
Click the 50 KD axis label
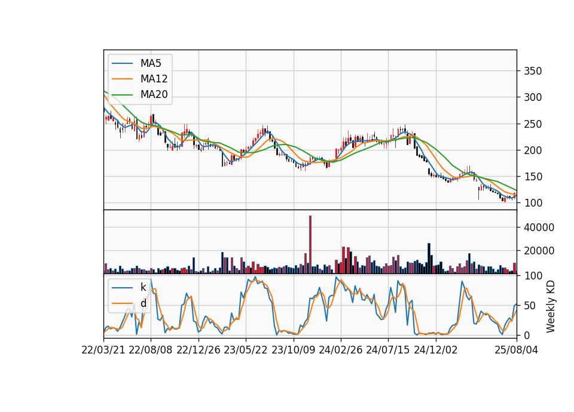click(530, 306)
